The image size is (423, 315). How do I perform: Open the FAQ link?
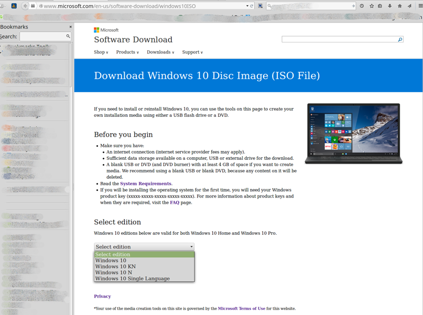pyautogui.click(x=175, y=202)
